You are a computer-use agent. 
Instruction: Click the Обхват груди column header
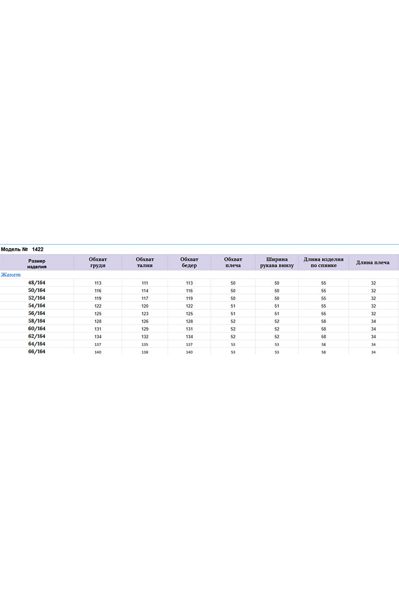click(x=98, y=262)
